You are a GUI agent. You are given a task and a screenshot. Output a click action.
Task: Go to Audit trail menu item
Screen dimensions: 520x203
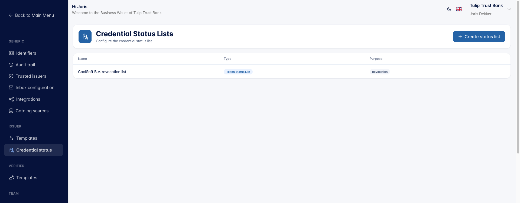(x=25, y=65)
